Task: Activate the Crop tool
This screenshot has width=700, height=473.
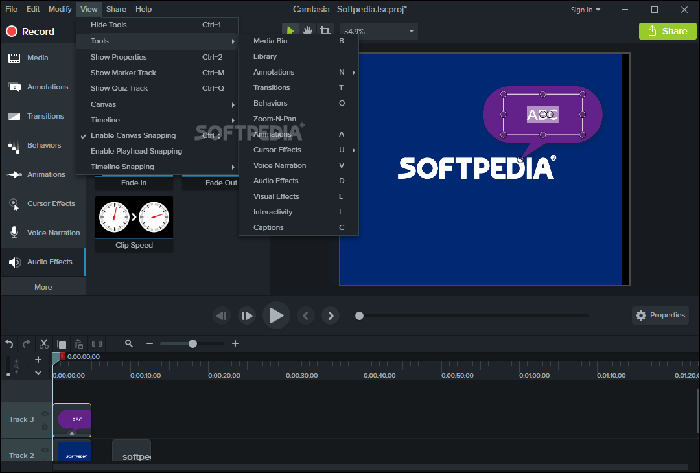Action: [324, 30]
